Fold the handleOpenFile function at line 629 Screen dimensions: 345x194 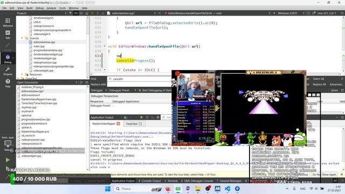105,46
